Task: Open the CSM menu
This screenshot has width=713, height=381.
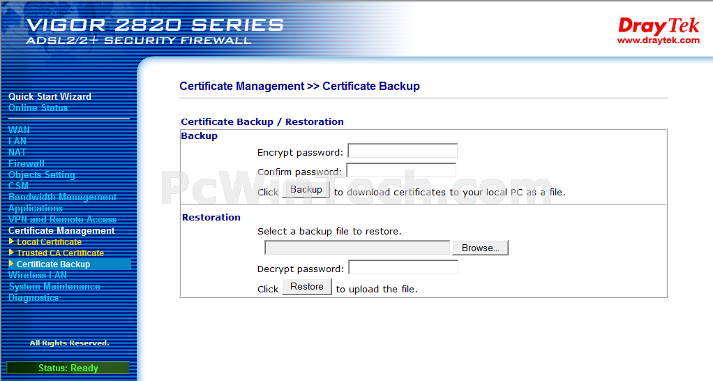Action: tap(18, 186)
